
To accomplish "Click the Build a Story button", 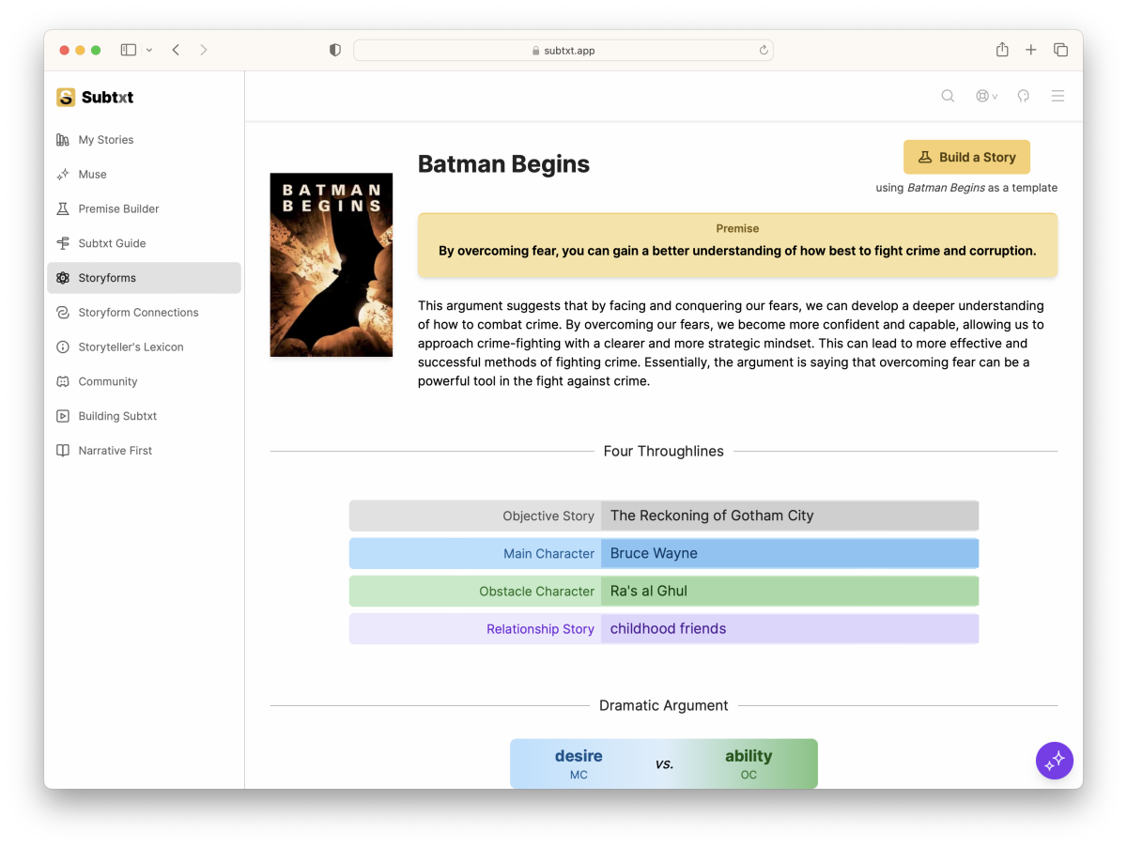I will click(966, 157).
